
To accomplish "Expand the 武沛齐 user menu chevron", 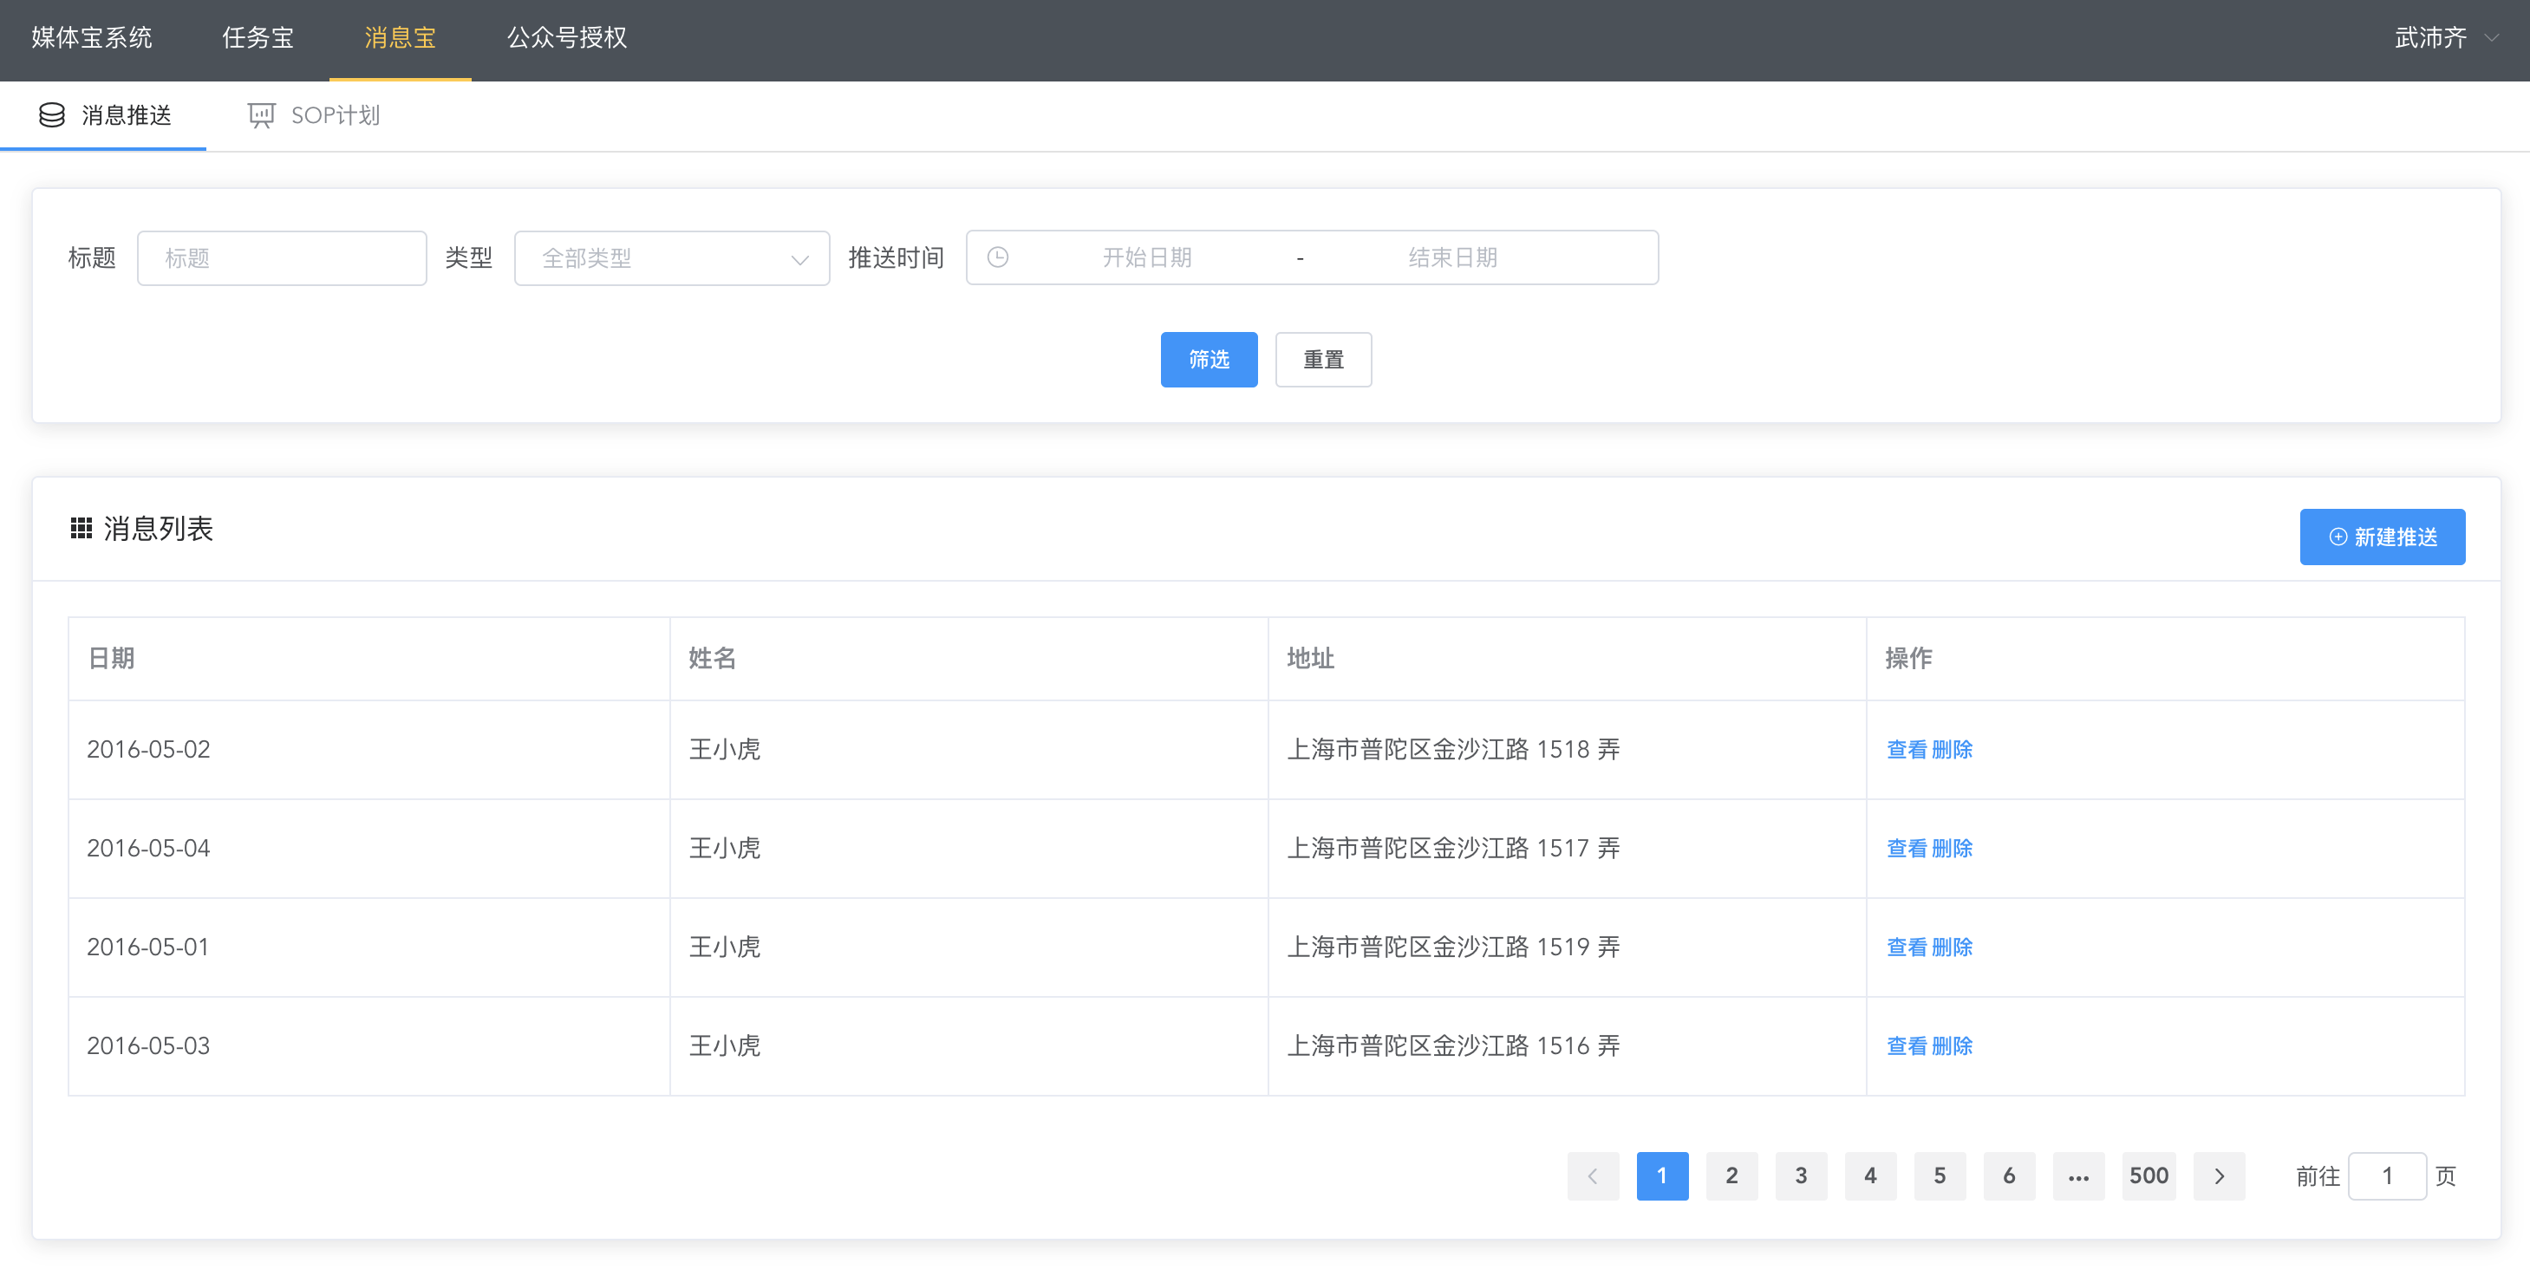I will tap(2492, 38).
